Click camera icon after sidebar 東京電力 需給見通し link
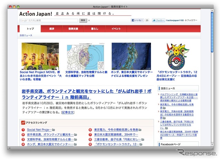 [x=164, y=108]
